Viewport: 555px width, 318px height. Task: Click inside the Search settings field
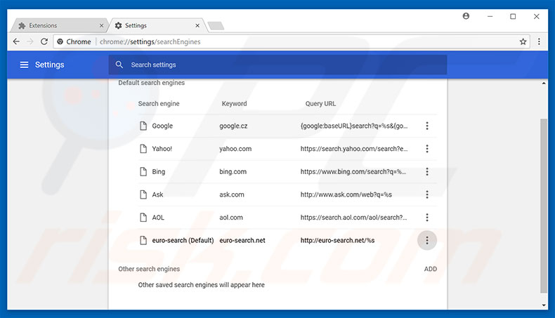tap(278, 65)
